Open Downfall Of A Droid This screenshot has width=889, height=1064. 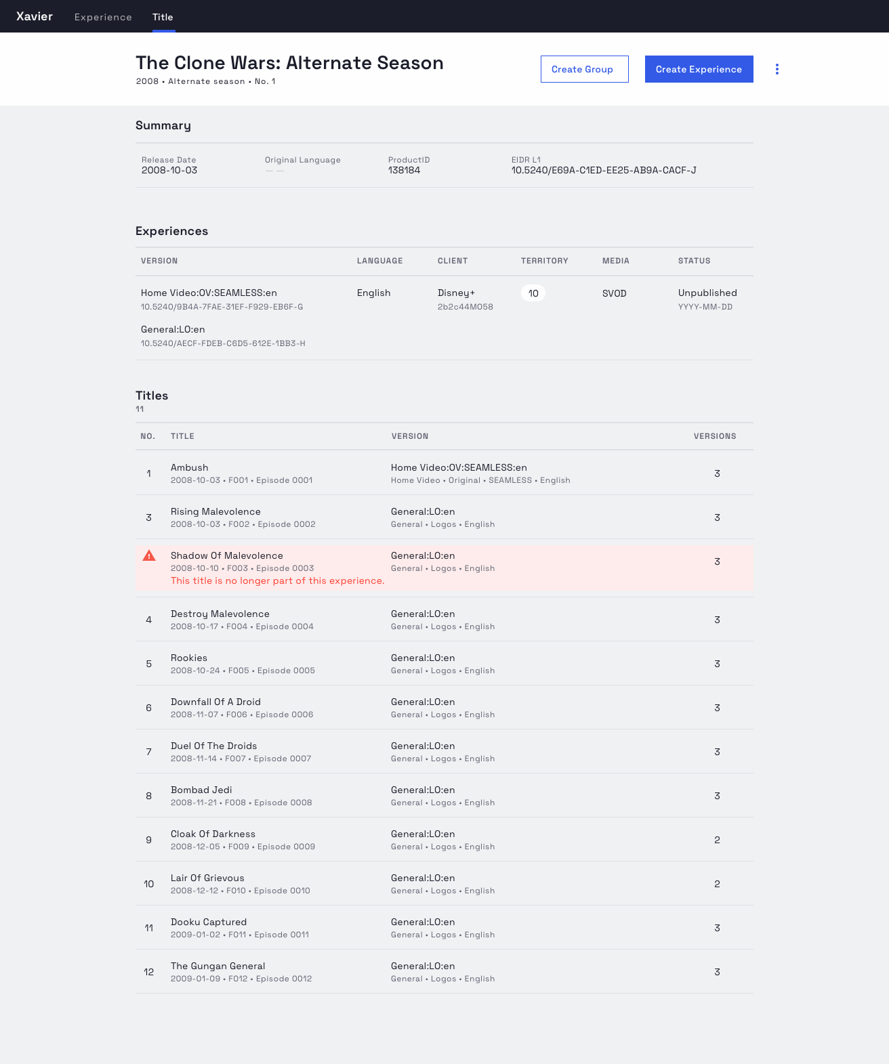(x=215, y=702)
